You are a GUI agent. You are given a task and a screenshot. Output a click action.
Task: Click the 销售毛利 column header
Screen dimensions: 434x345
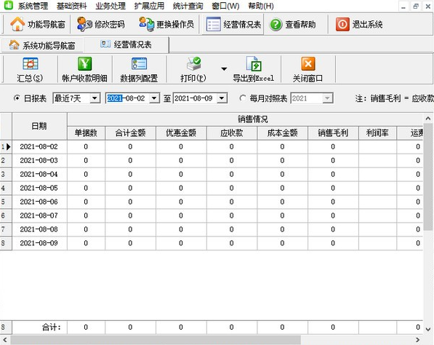(333, 133)
